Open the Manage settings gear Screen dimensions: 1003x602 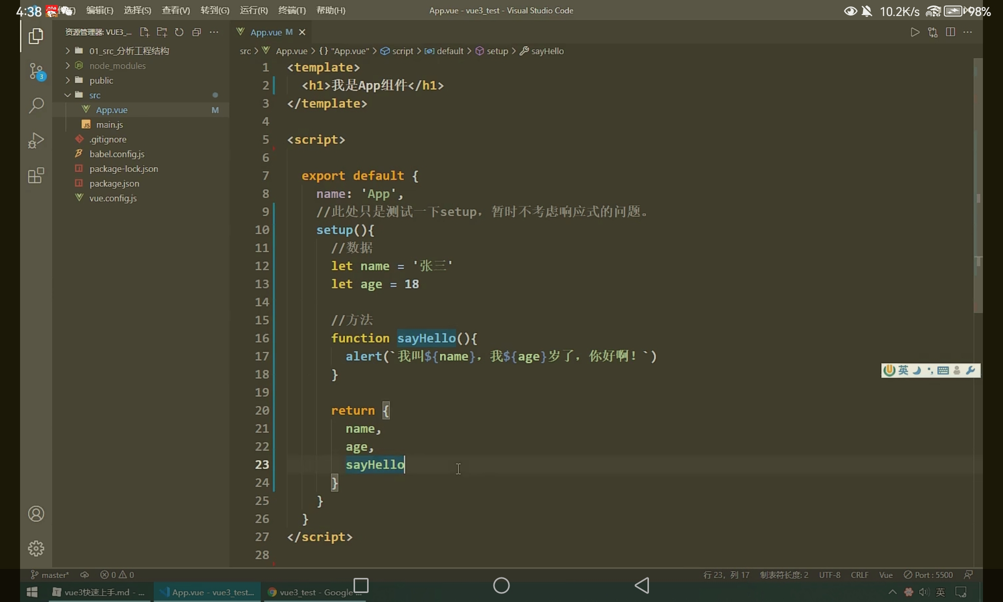click(x=36, y=548)
